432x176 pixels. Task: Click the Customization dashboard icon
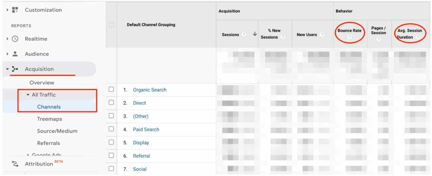(x=15, y=10)
